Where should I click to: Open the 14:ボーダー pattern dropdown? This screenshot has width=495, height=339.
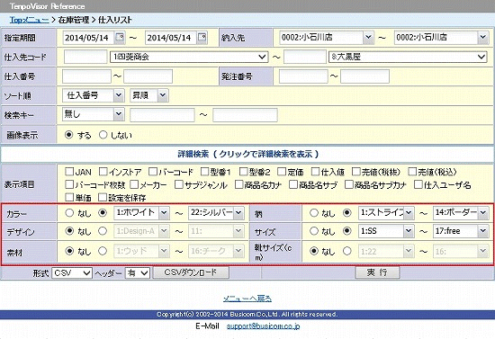click(461, 213)
